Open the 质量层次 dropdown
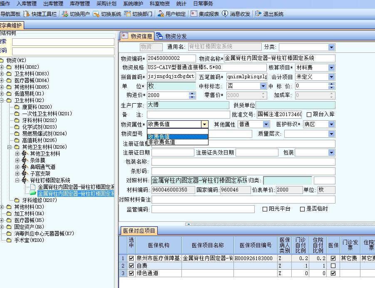Screen dimensions: 375x288 click(331, 134)
